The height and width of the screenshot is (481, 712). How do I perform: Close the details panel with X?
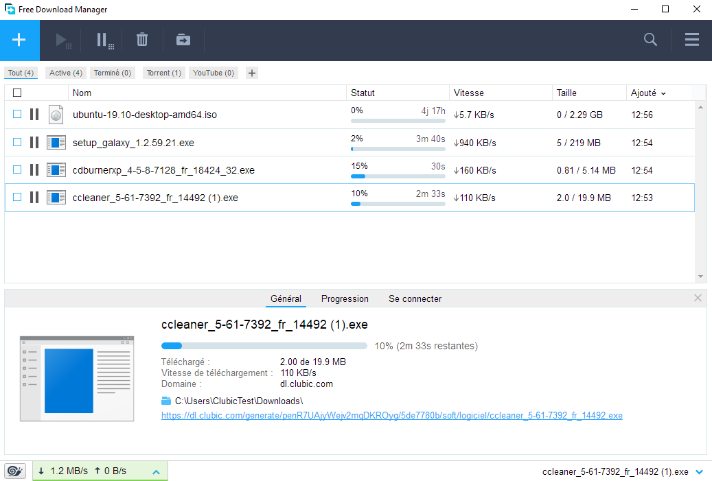coord(698,298)
